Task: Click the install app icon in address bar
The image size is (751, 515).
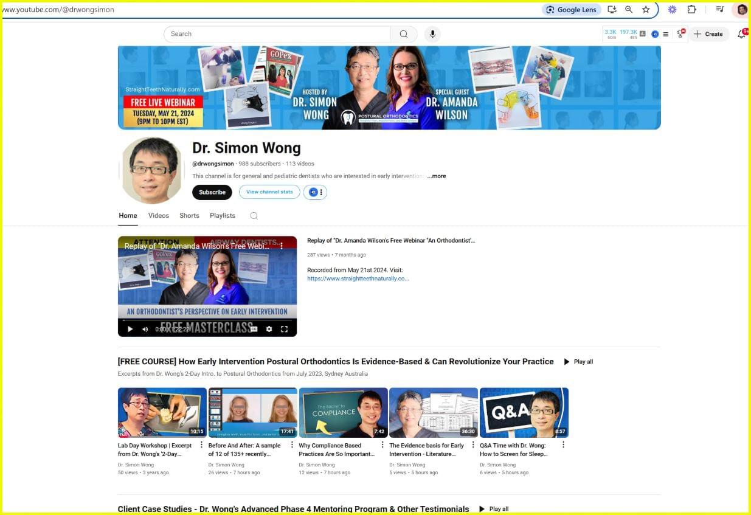Action: click(x=612, y=10)
